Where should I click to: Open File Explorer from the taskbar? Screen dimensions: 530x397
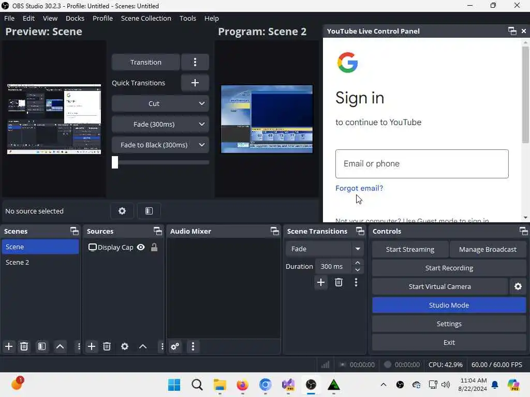point(219,385)
